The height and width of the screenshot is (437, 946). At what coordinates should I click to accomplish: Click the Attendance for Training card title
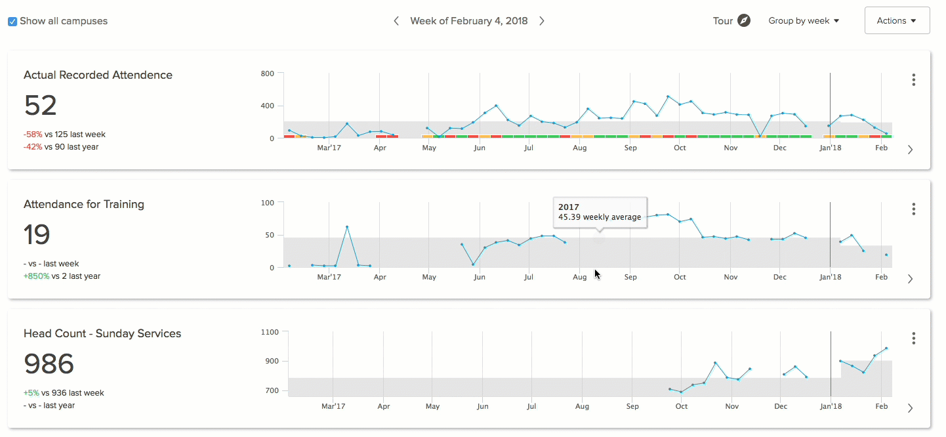[83, 204]
